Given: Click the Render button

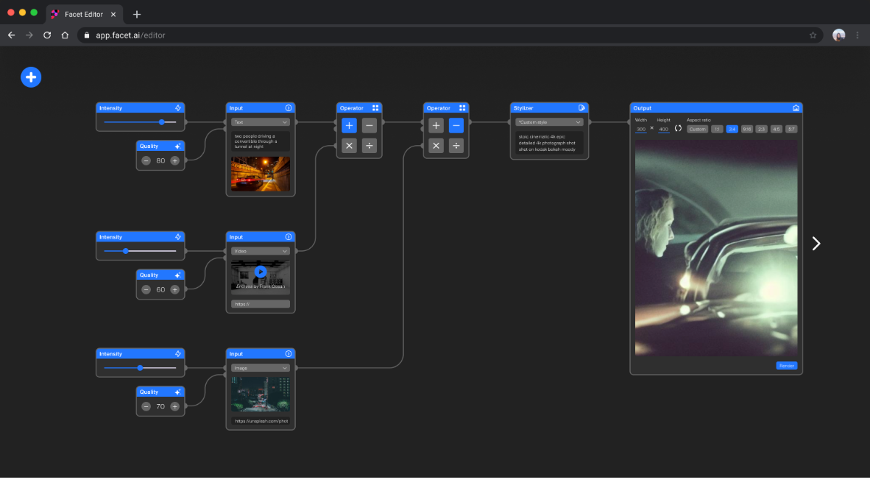Looking at the screenshot, I should (787, 366).
